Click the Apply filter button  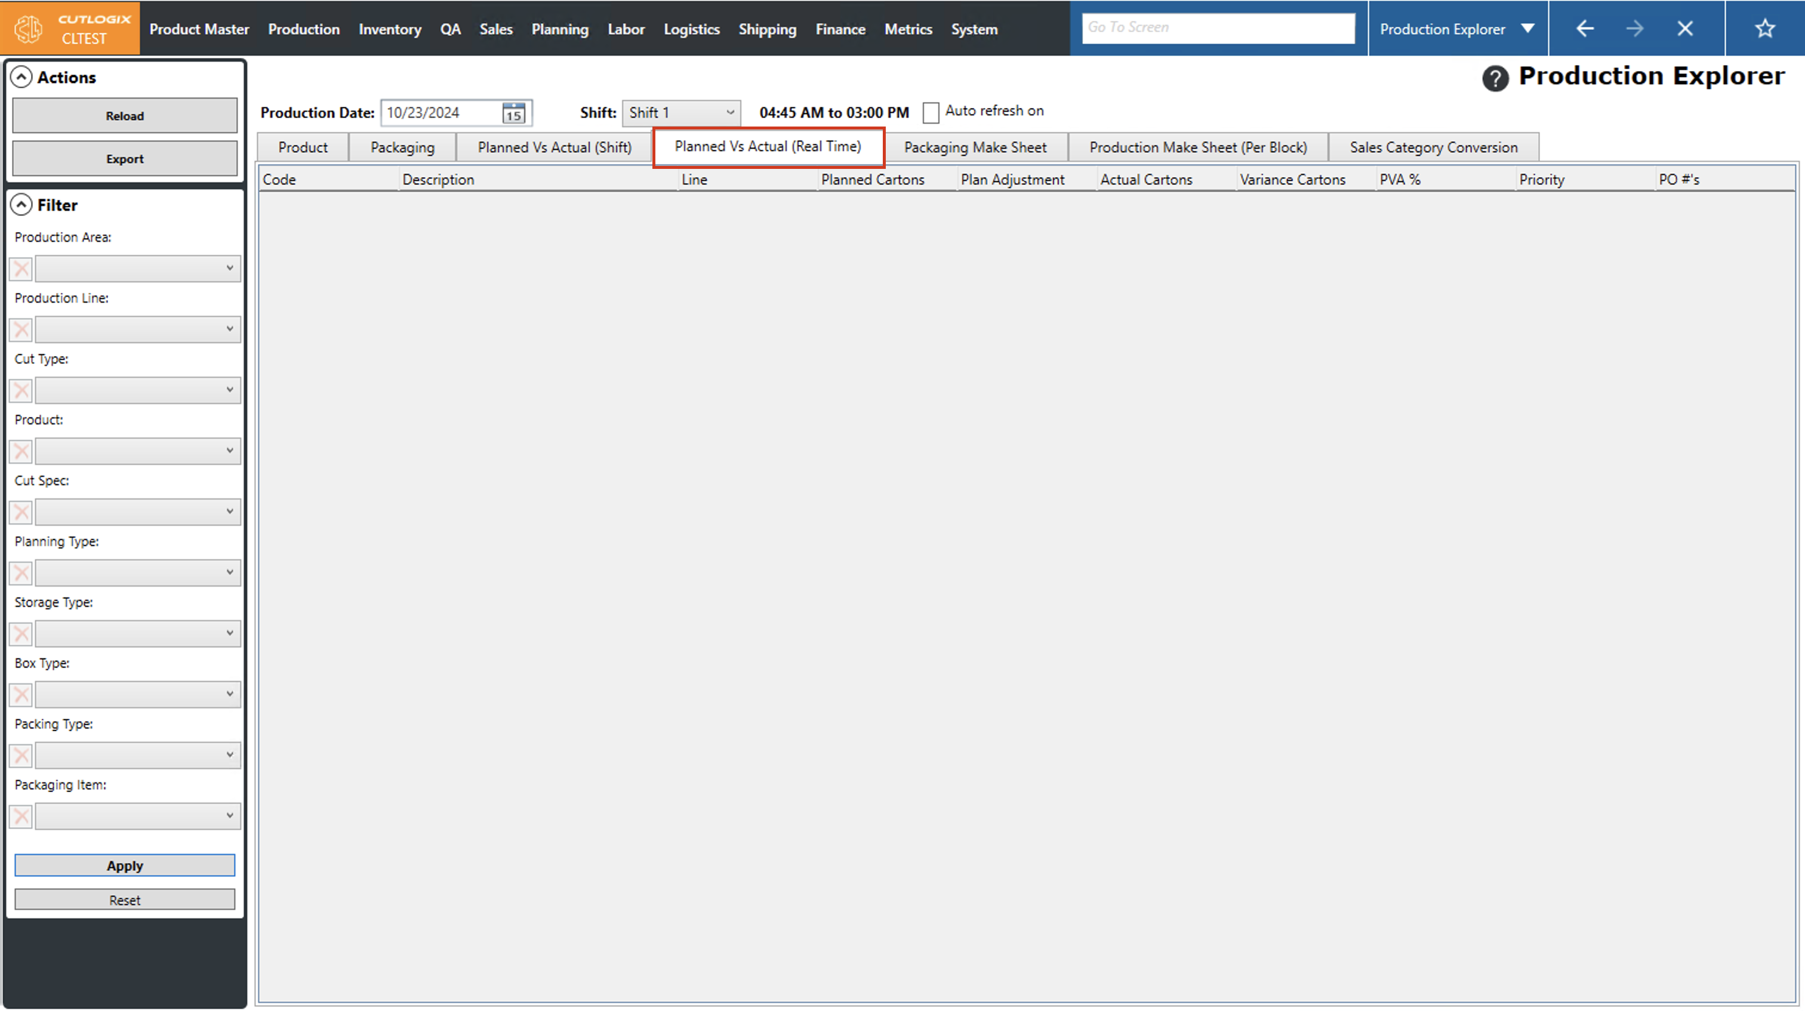[x=125, y=866]
